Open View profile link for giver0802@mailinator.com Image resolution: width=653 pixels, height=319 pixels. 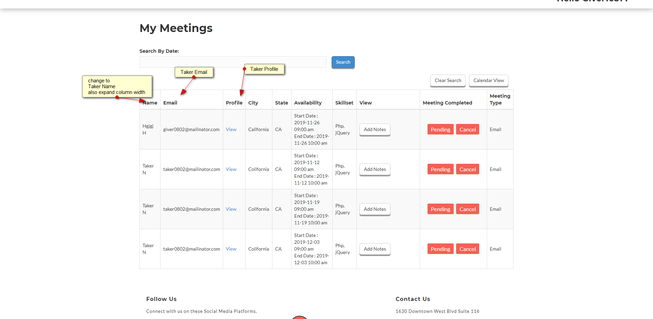click(231, 130)
